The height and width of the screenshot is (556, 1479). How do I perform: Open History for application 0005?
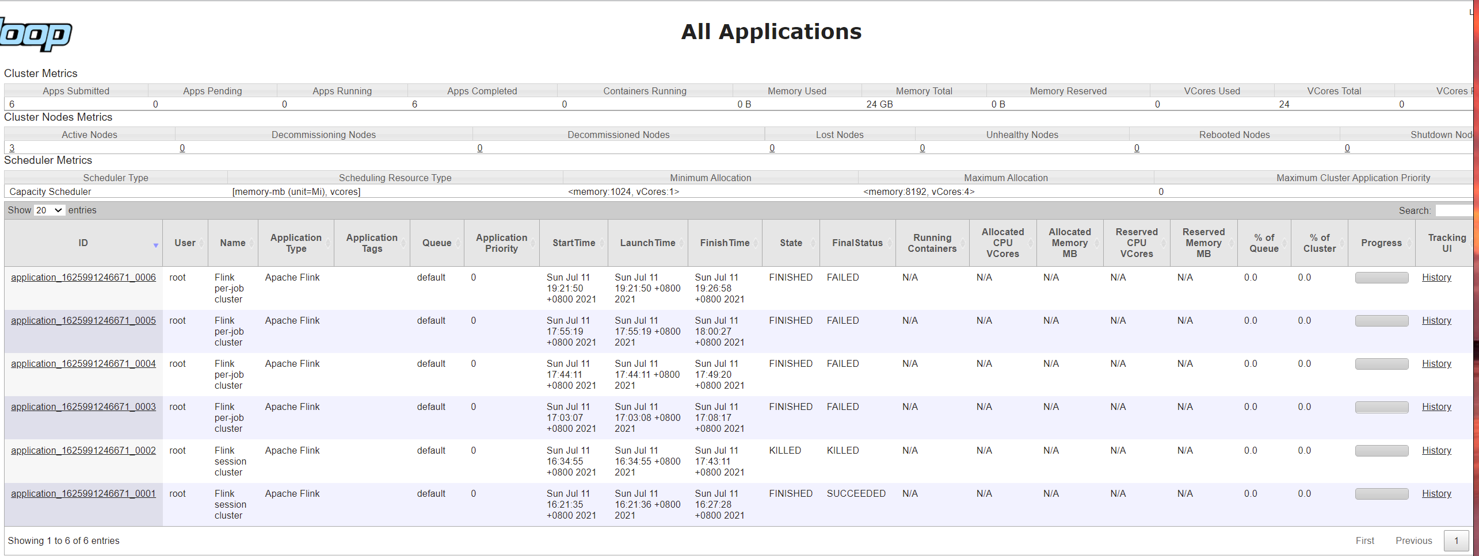pos(1436,321)
